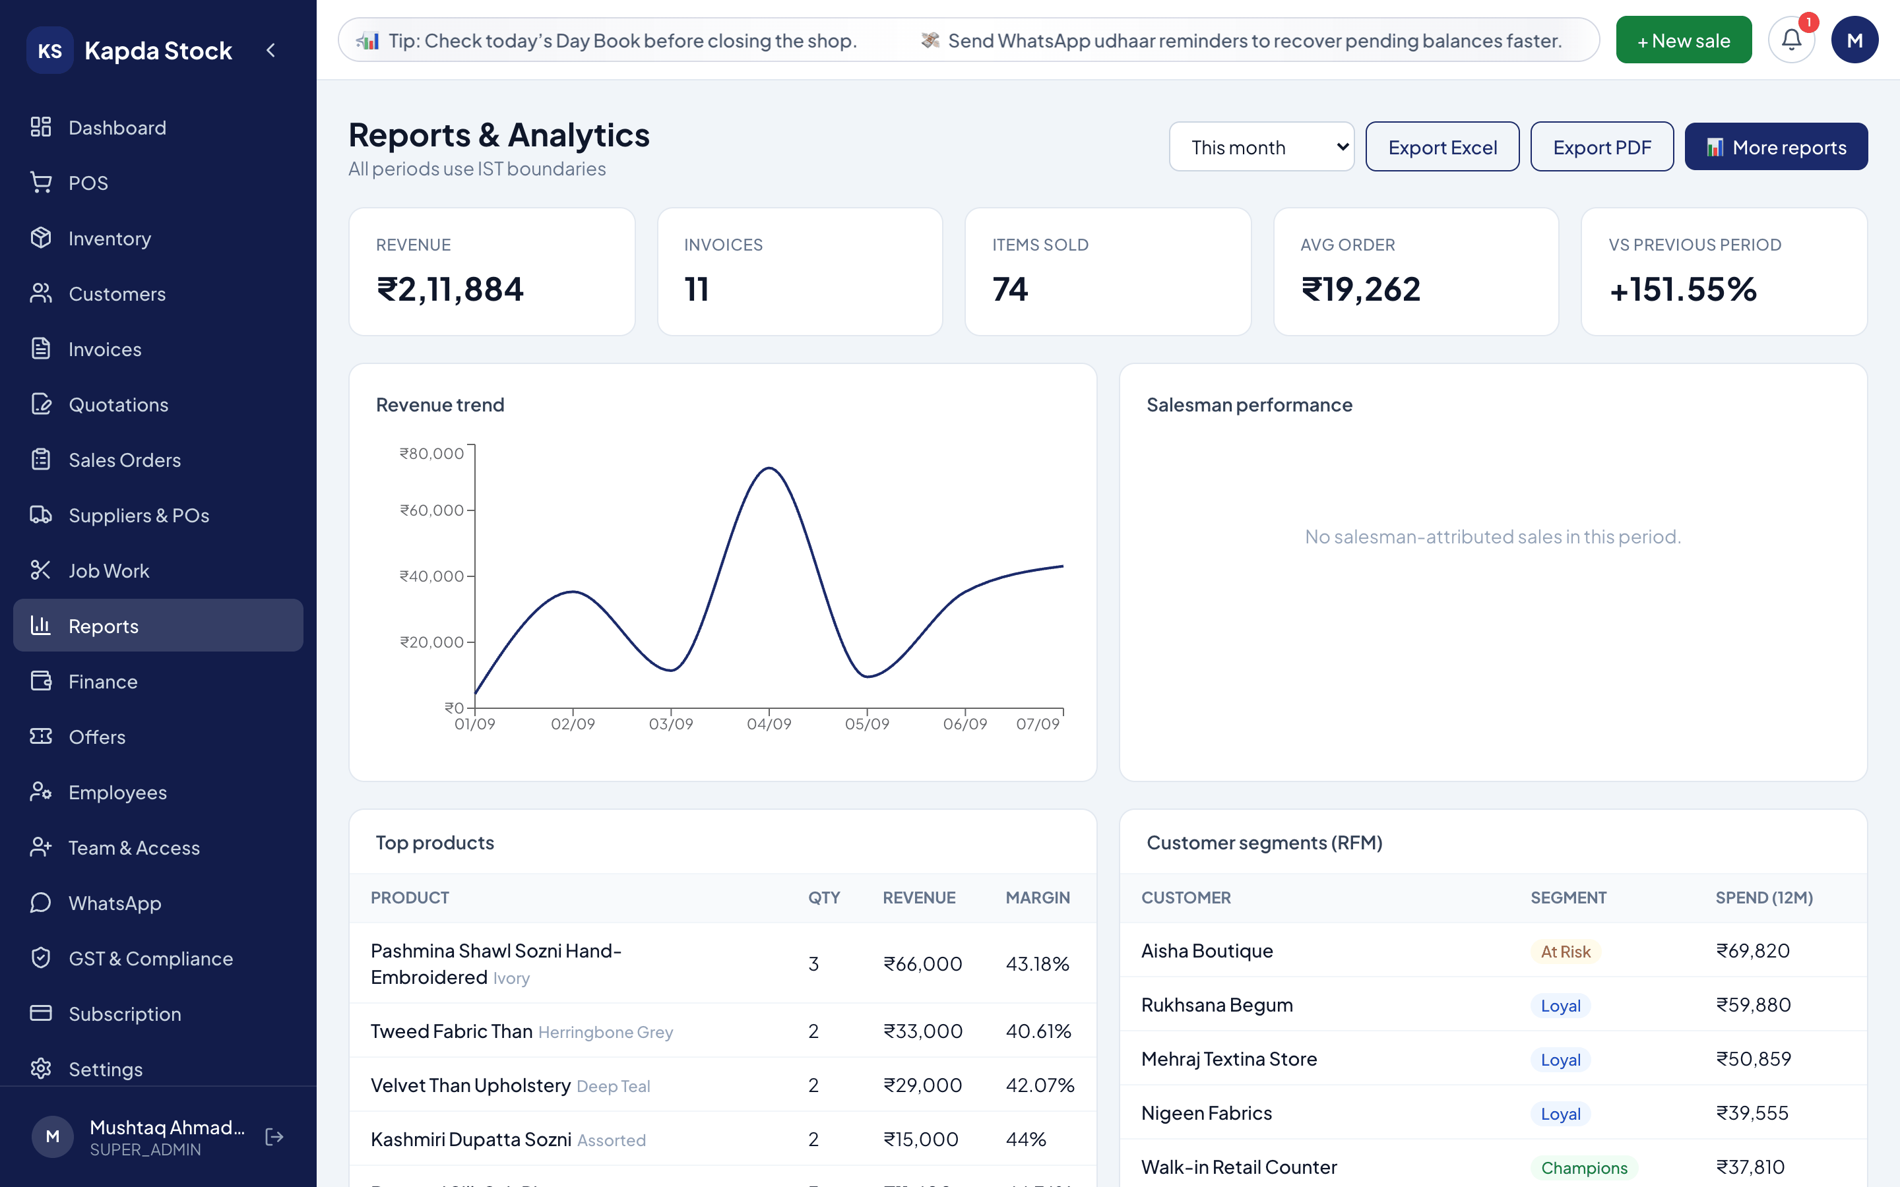Click the Sales Orders clipboard icon
The width and height of the screenshot is (1900, 1187).
tap(41, 459)
